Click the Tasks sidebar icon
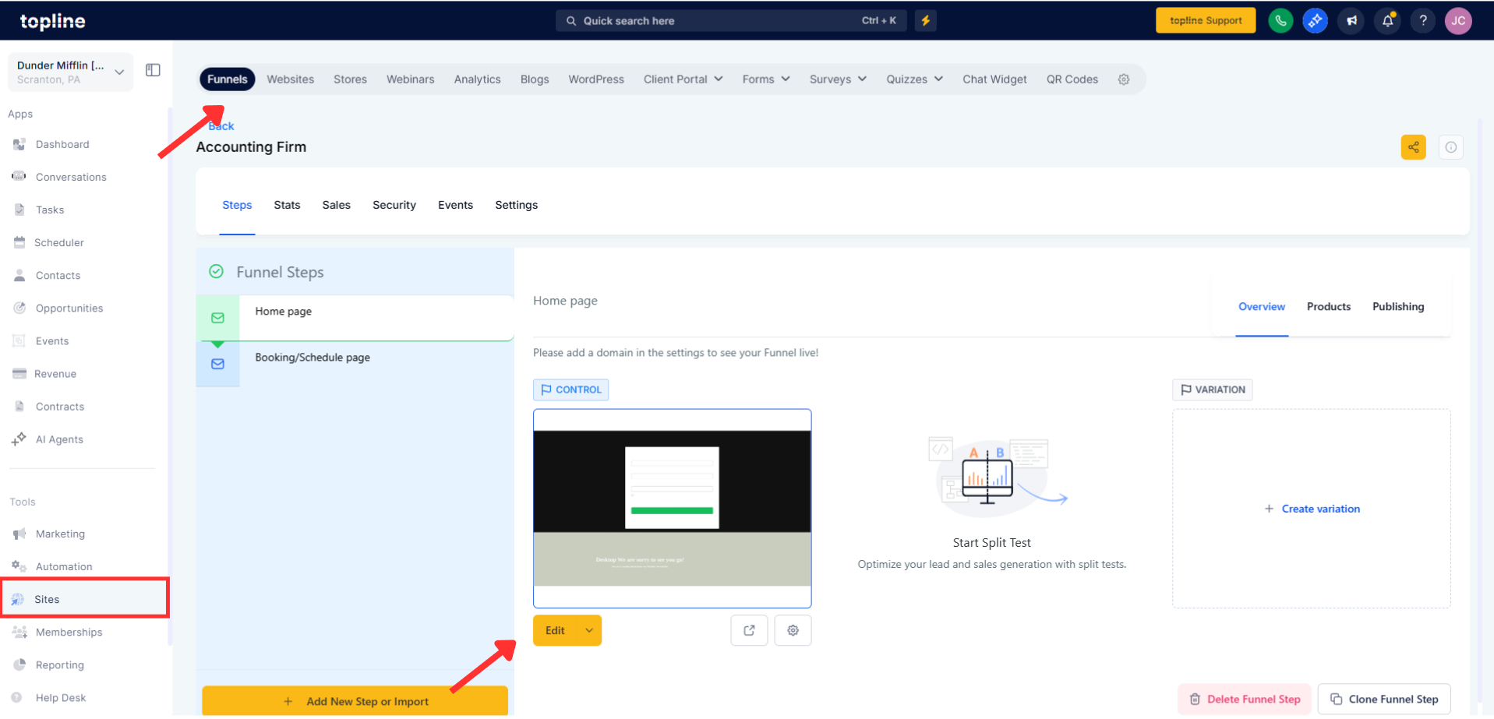This screenshot has height=719, width=1494. click(x=19, y=210)
